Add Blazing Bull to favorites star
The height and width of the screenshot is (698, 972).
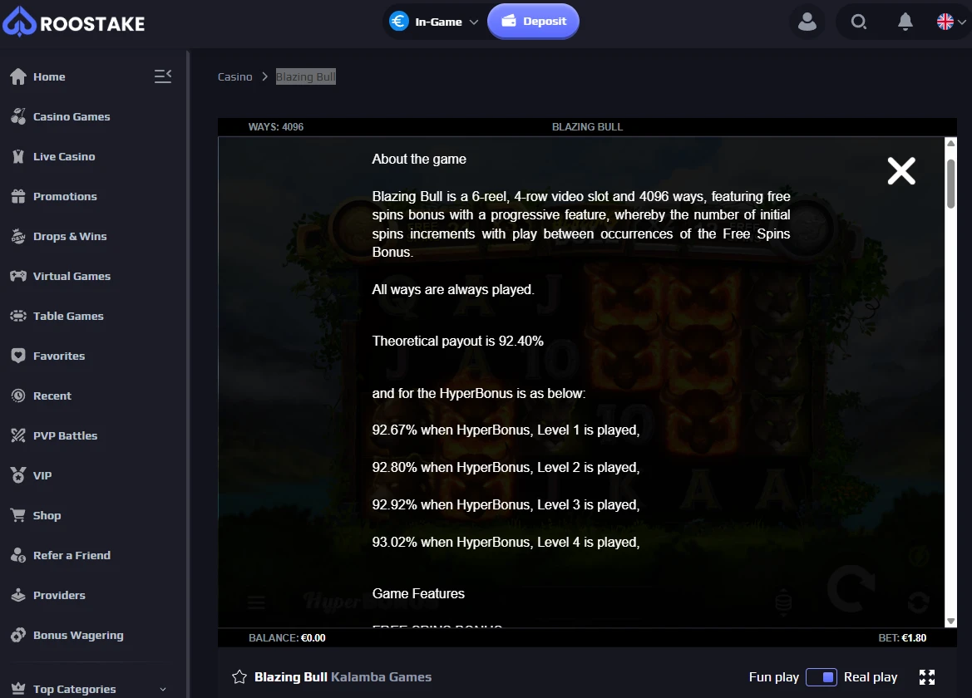(239, 677)
